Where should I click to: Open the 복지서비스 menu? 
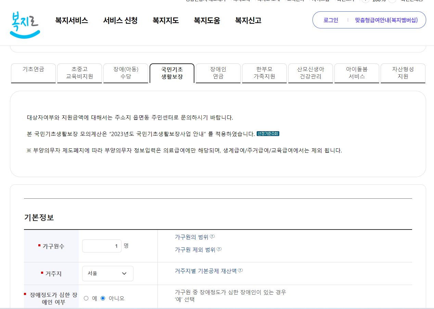tap(71, 21)
